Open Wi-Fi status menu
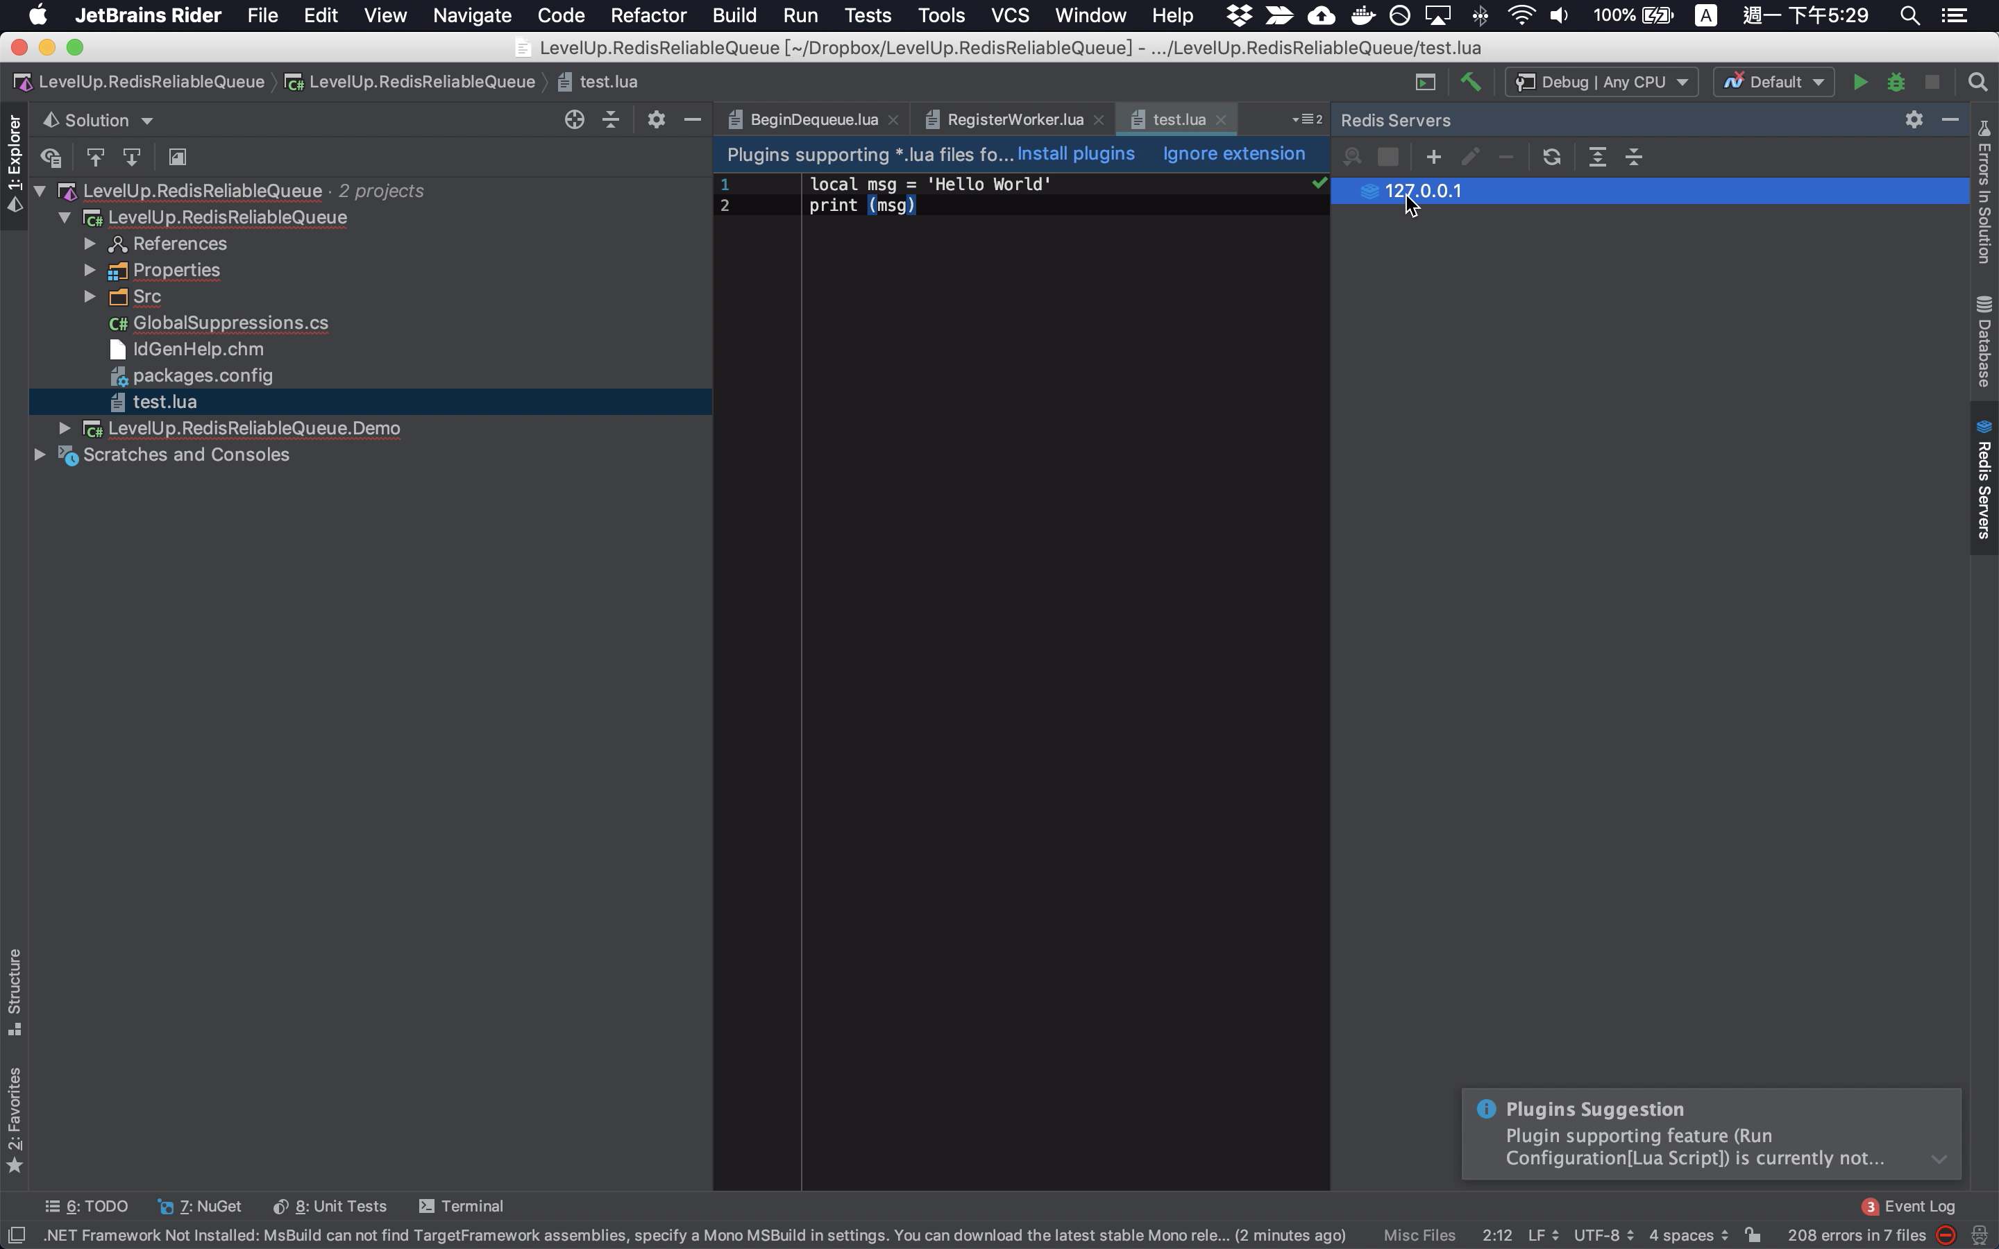The image size is (1999, 1249). [x=1521, y=15]
